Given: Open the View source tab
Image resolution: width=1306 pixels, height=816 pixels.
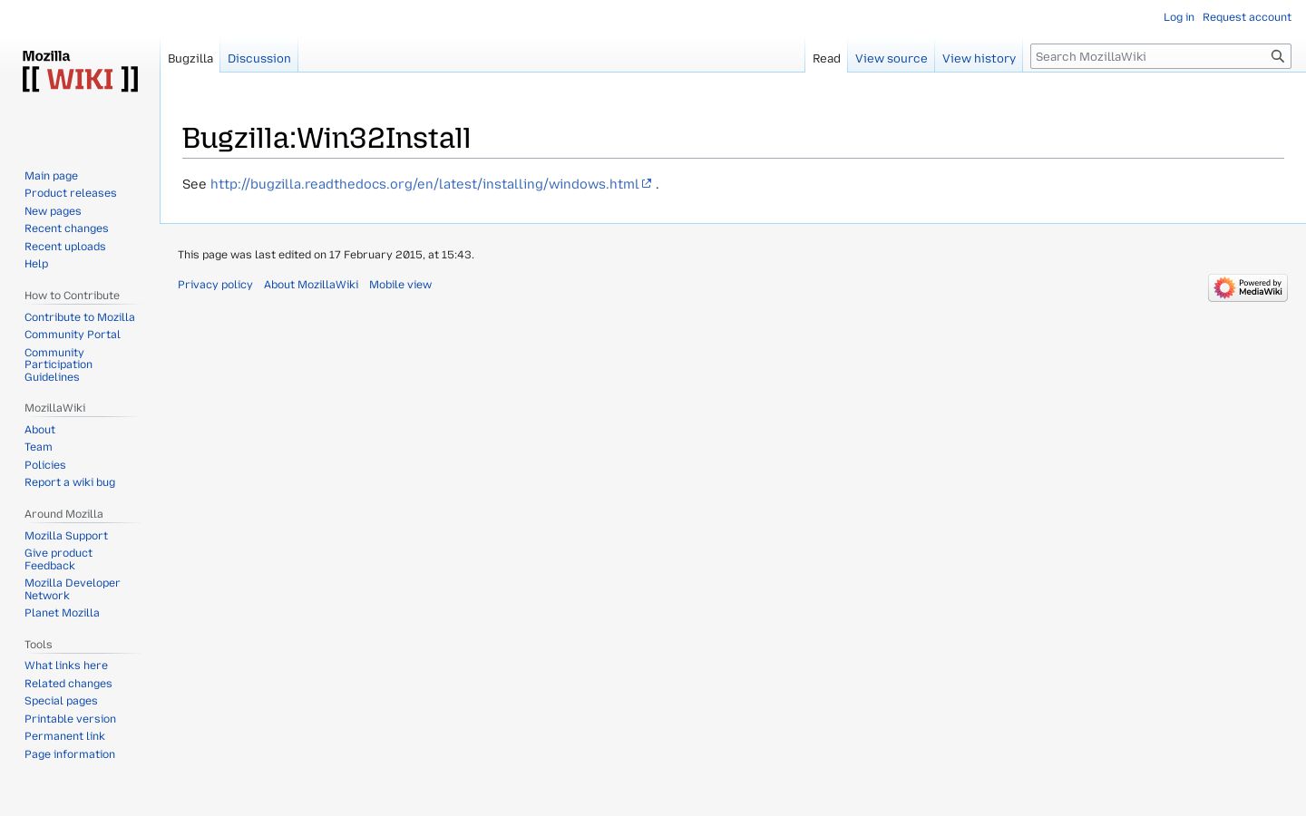Looking at the screenshot, I should coord(892,58).
